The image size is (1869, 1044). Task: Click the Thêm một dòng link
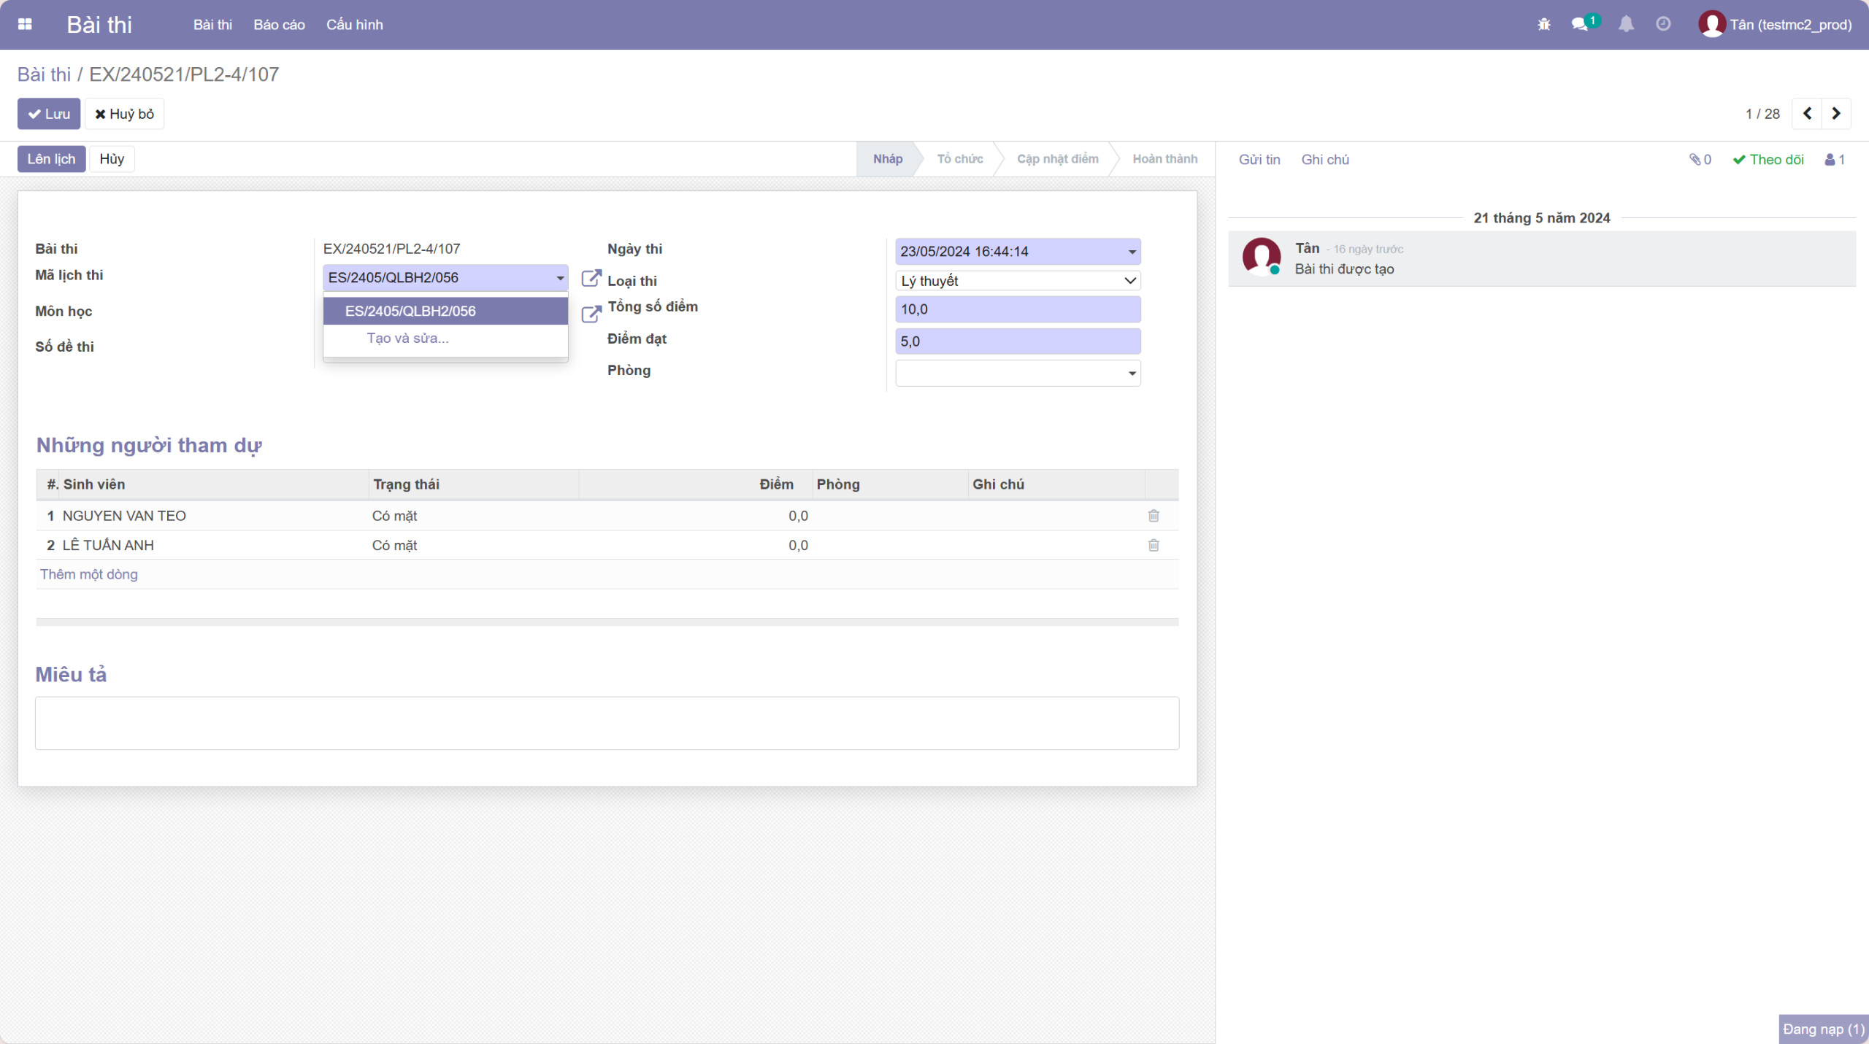click(x=89, y=574)
